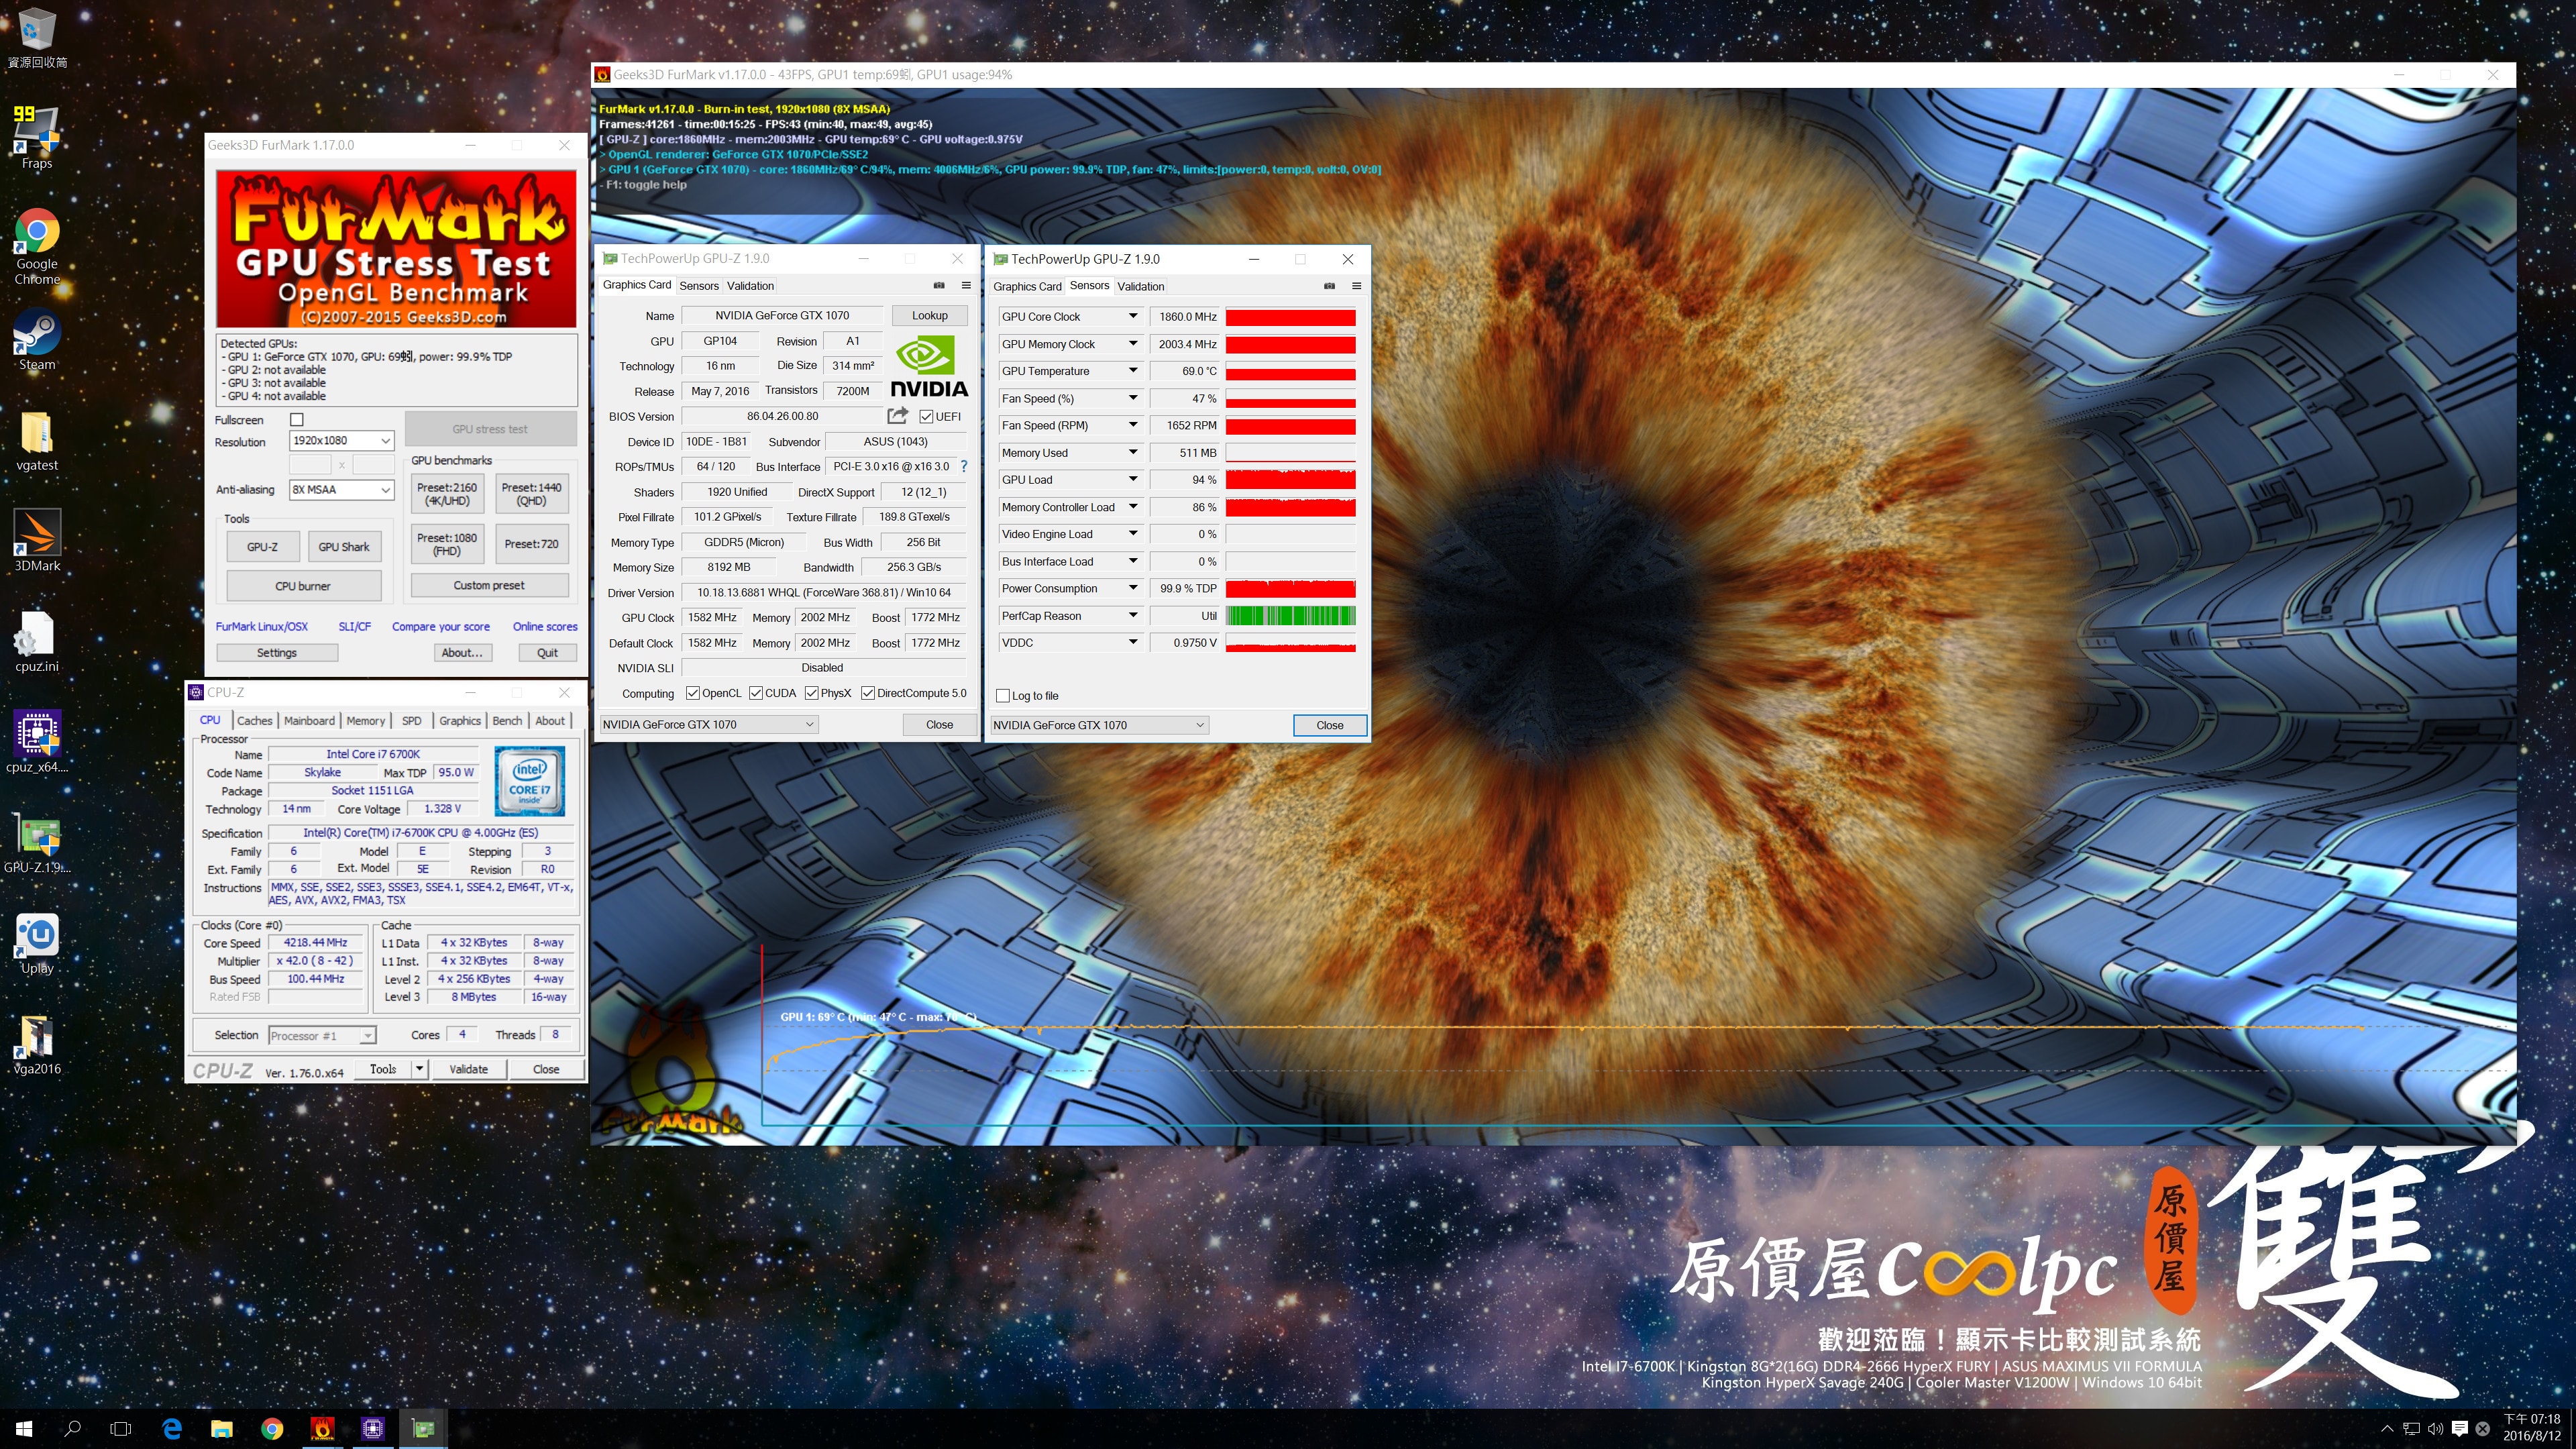Click the CPU burner button in FurMark
This screenshot has width=2576, height=1449.
coord(303,586)
